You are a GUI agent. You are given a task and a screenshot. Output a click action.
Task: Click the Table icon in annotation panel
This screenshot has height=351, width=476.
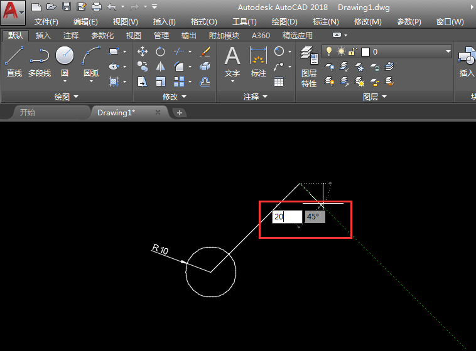[x=279, y=81]
